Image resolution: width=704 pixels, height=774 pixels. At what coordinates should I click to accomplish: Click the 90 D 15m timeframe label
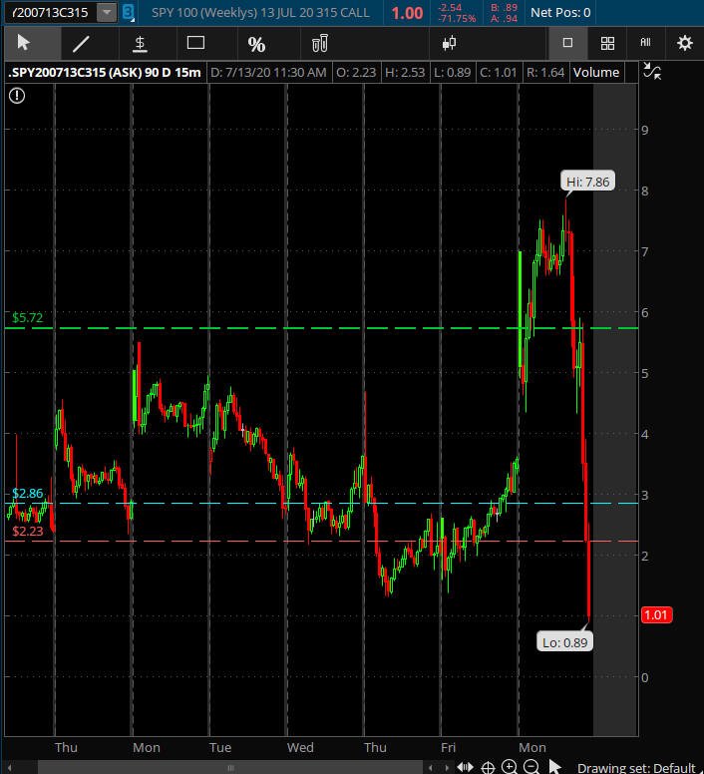click(x=176, y=72)
